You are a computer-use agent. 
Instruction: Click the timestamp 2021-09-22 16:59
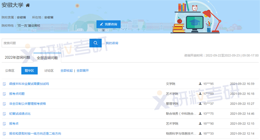pyautogui.click(x=242, y=84)
